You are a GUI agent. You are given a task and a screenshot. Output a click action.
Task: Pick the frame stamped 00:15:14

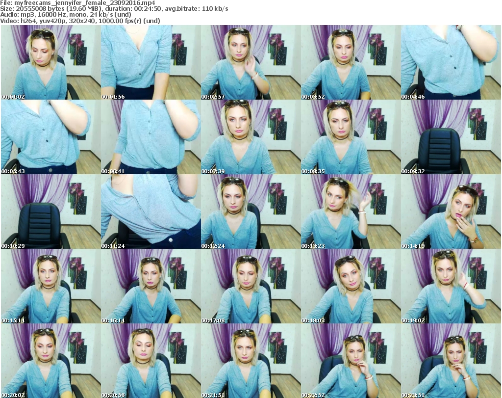pos(50,286)
